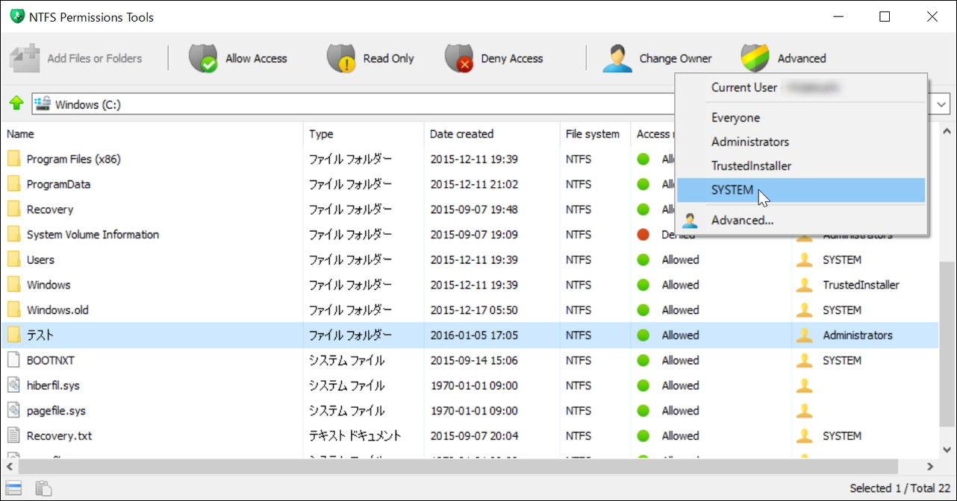Click the Change Owner user icon
This screenshot has width=957, height=501.
pos(617,58)
